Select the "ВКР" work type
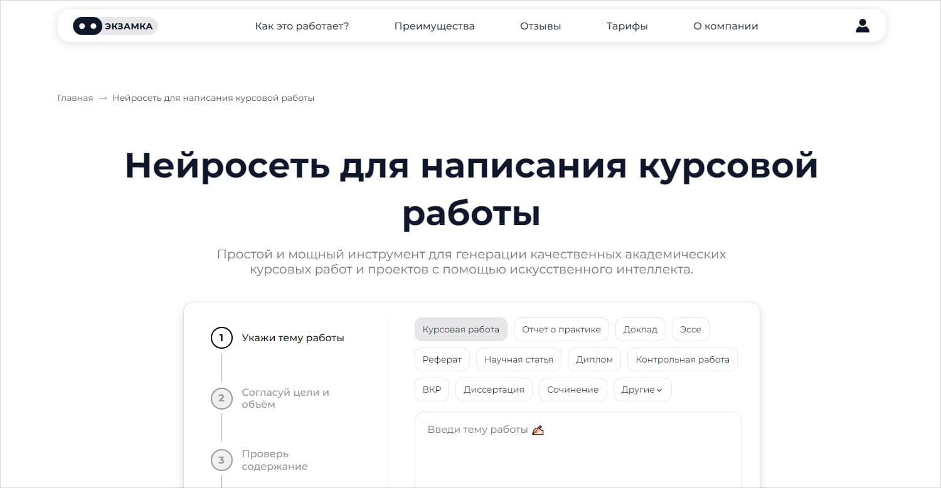The height and width of the screenshot is (488, 941). [x=432, y=389]
